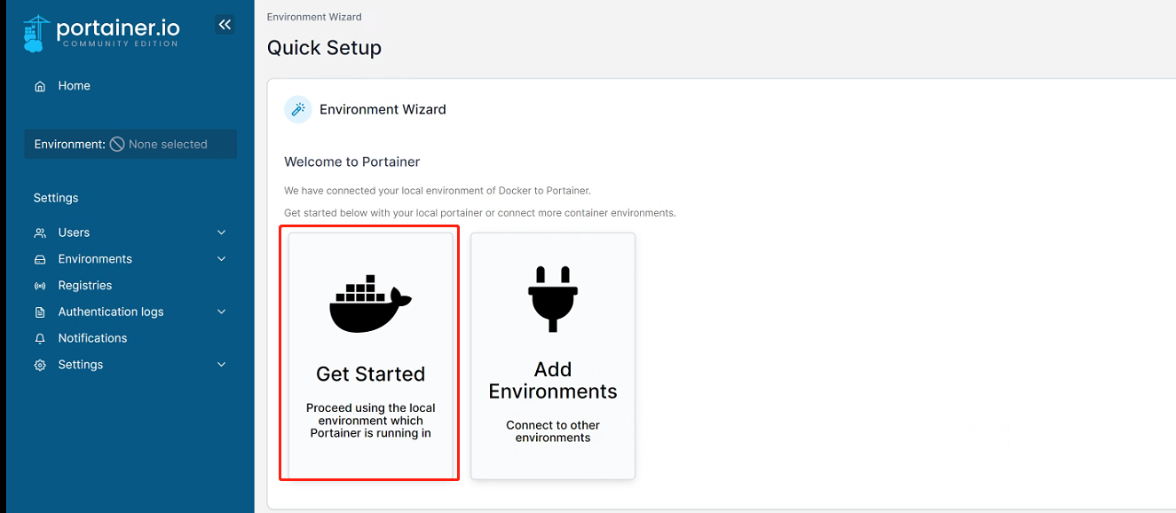1176x513 pixels.
Task: Click the Environments drive icon
Action: (x=40, y=259)
